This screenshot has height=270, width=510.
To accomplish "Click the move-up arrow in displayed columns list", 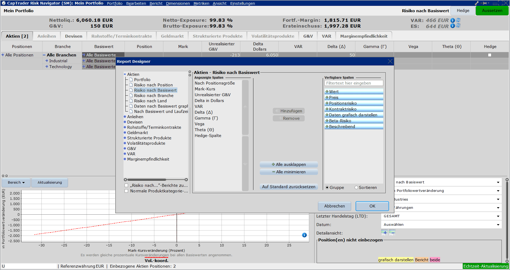I will (245, 107).
